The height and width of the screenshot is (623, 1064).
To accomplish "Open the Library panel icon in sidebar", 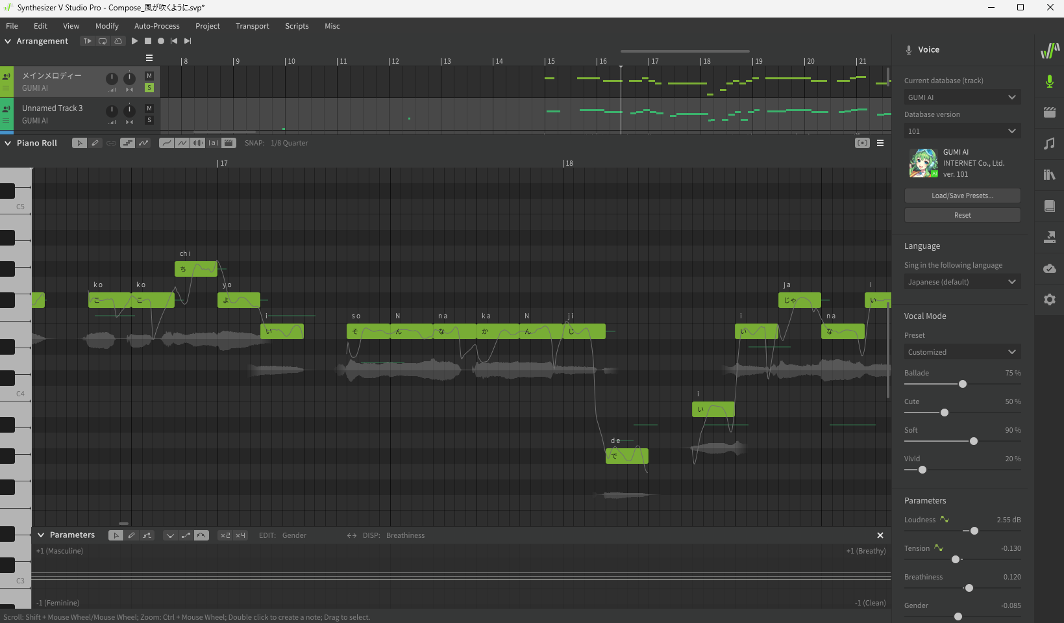I will pyautogui.click(x=1049, y=175).
